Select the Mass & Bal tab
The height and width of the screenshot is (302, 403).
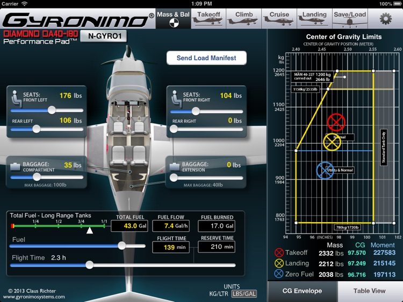click(x=173, y=18)
